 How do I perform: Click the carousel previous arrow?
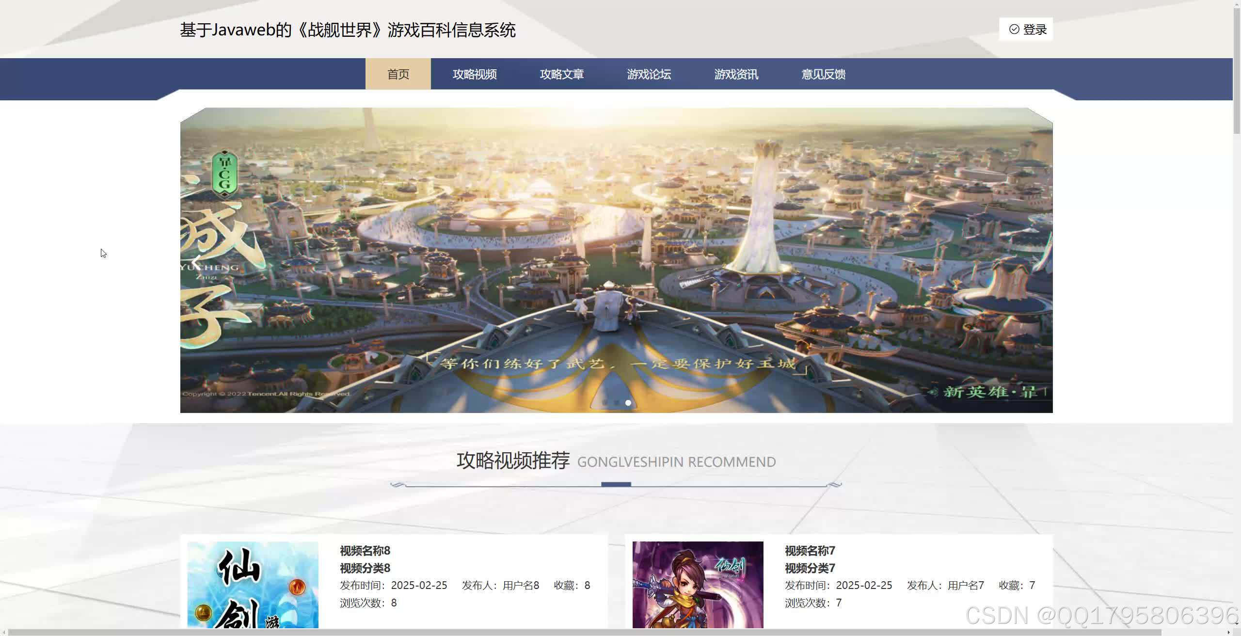(195, 262)
